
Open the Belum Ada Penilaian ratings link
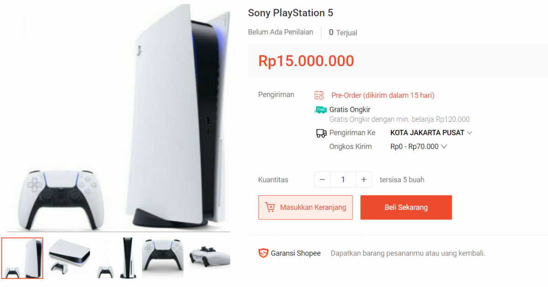pos(280,32)
